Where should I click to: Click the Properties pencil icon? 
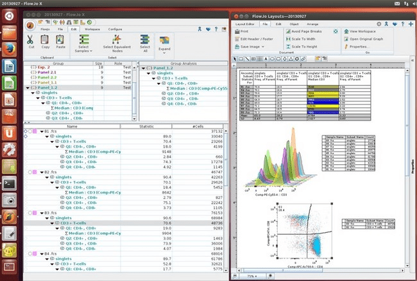pyautogui.click(x=345, y=46)
